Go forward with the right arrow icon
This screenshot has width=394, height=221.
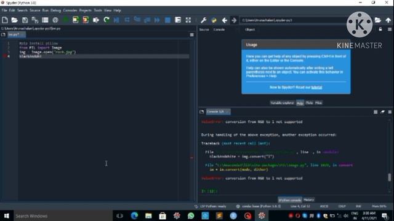[234, 20]
